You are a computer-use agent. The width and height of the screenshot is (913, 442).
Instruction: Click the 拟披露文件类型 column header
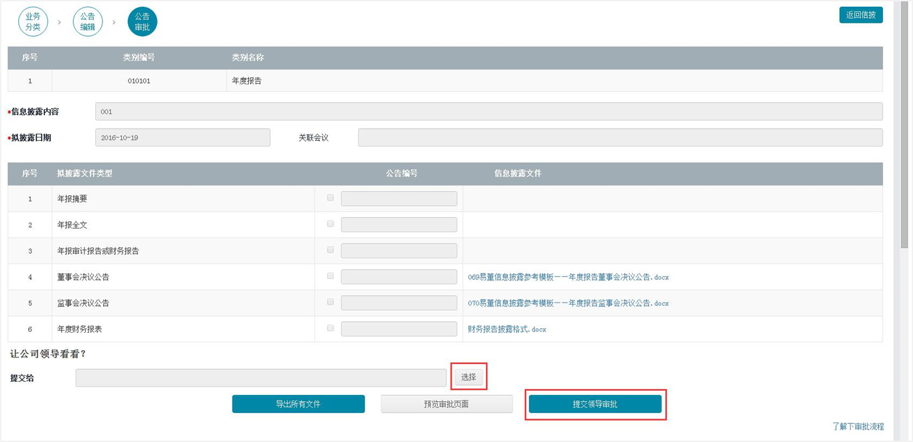point(84,173)
